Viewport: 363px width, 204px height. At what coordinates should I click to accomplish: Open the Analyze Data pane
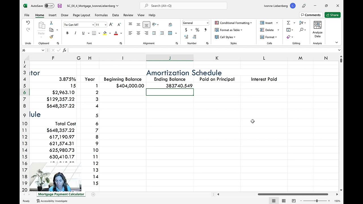317,29
